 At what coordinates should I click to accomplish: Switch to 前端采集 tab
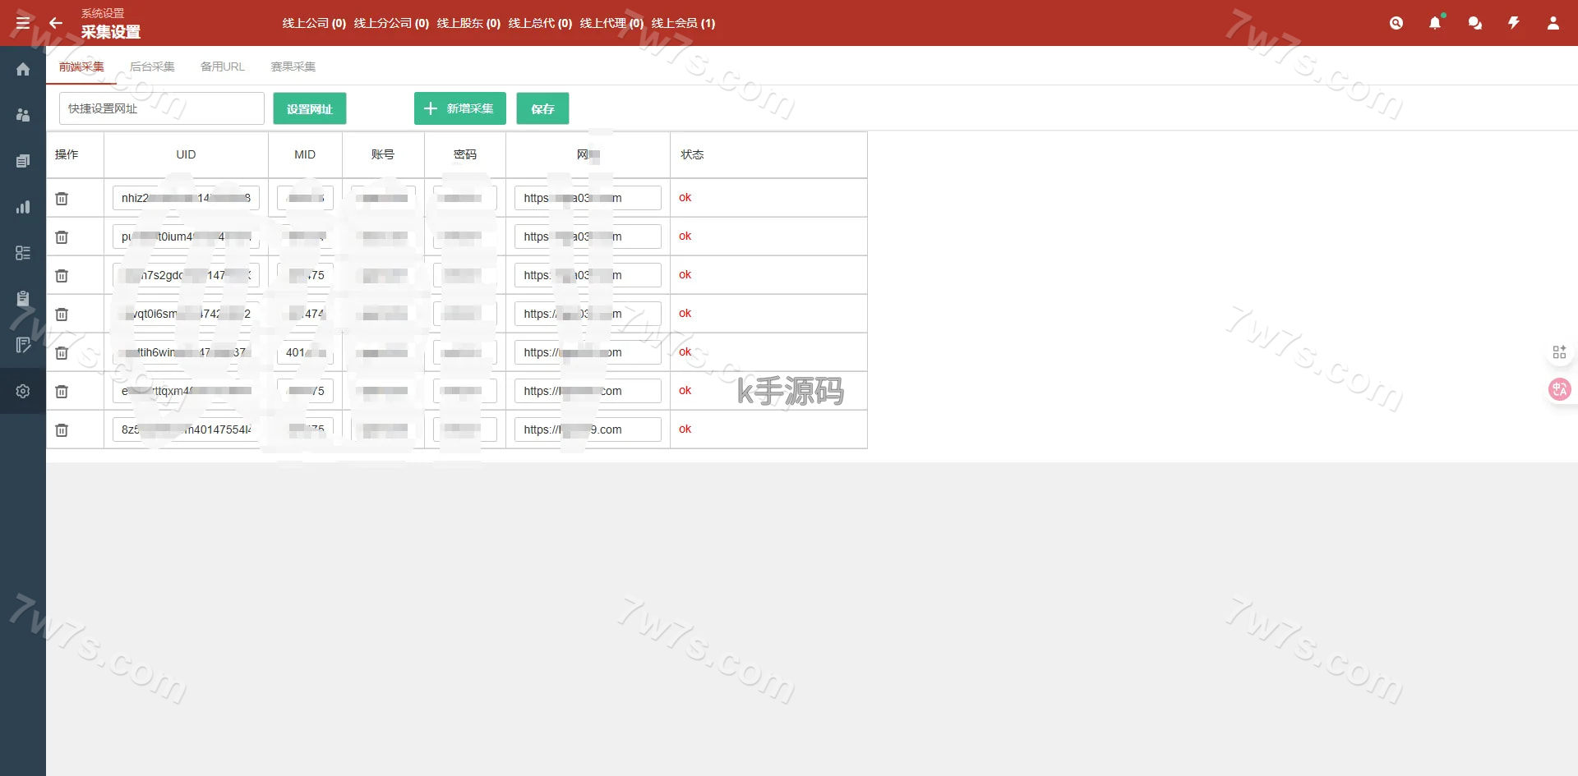point(81,67)
